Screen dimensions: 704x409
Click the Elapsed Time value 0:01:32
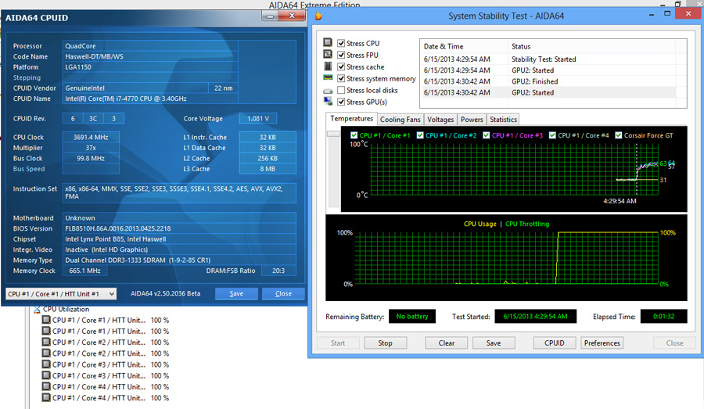pos(663,317)
